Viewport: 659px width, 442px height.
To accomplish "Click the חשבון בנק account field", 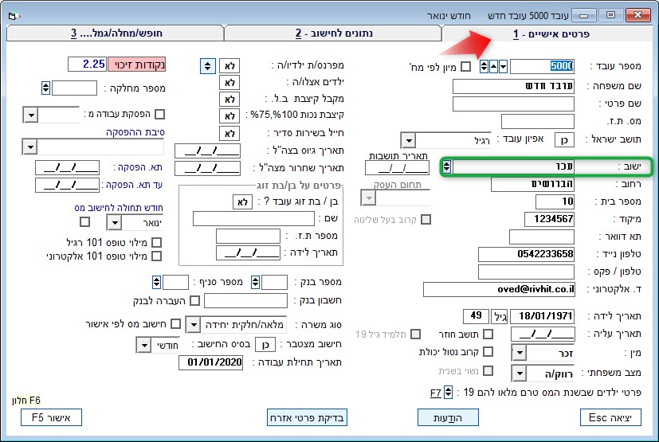I will point(245,301).
